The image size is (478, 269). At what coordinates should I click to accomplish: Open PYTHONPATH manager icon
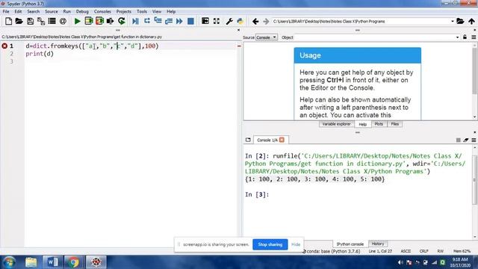[x=240, y=21]
